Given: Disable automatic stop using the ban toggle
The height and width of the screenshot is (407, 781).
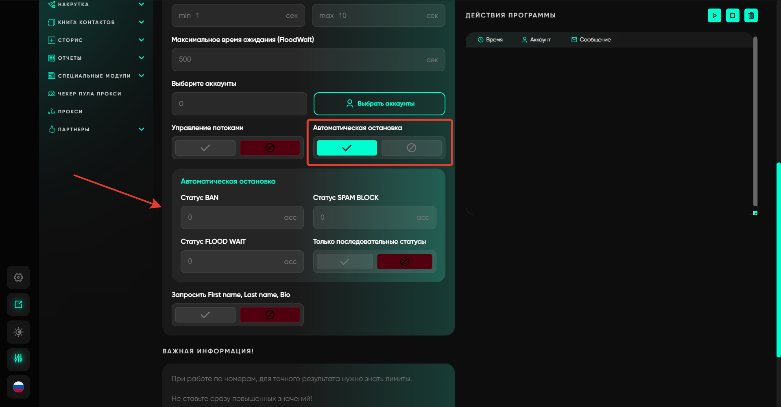Looking at the screenshot, I should pyautogui.click(x=411, y=148).
